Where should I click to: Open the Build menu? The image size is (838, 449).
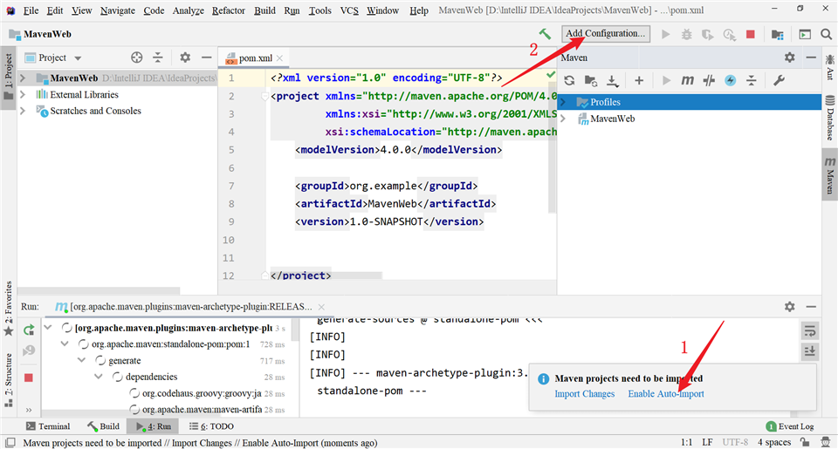click(x=264, y=10)
